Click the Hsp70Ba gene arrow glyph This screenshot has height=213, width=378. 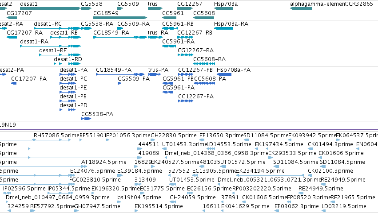(223, 8)
